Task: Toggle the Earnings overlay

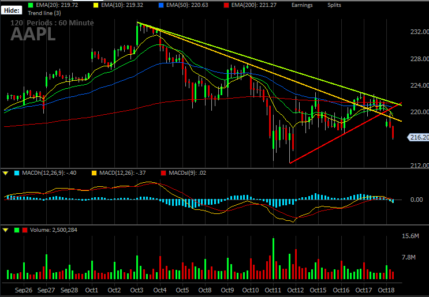Action: (302, 5)
